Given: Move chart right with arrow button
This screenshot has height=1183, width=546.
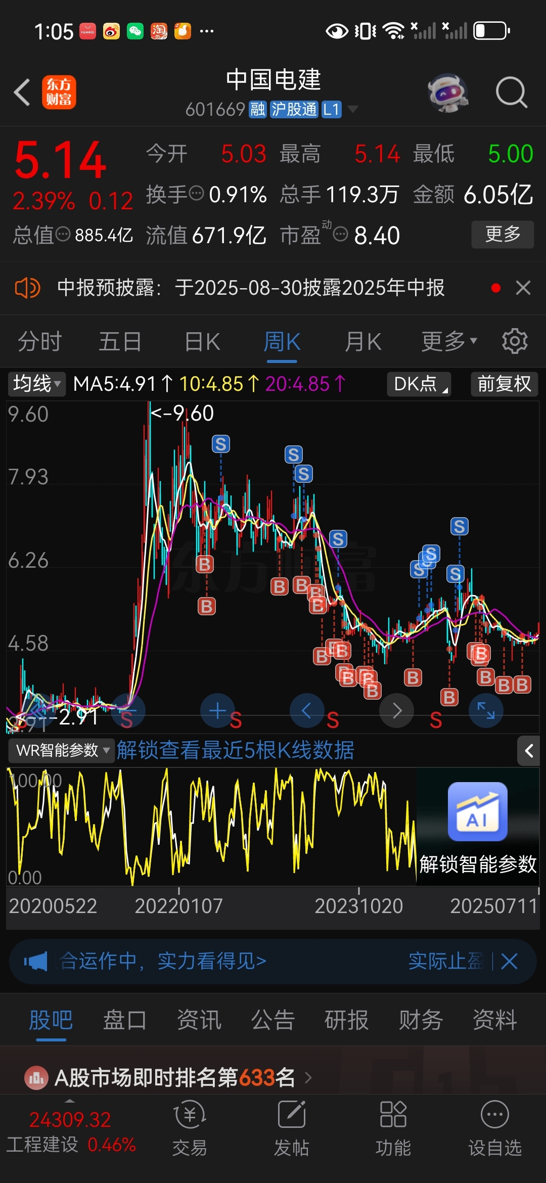Looking at the screenshot, I should pyautogui.click(x=396, y=710).
